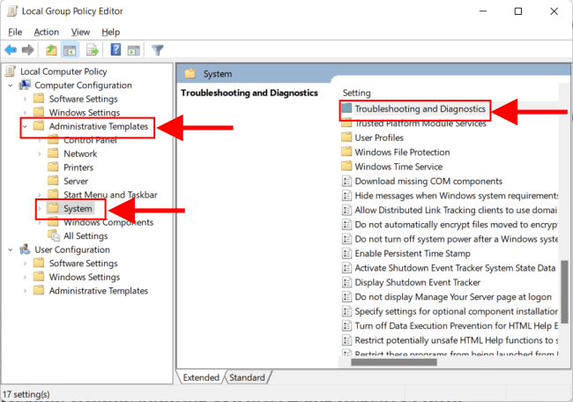Click the Display Shutdown Event Tracker policy icon
Image resolution: width=573 pixels, height=402 pixels.
click(x=346, y=282)
